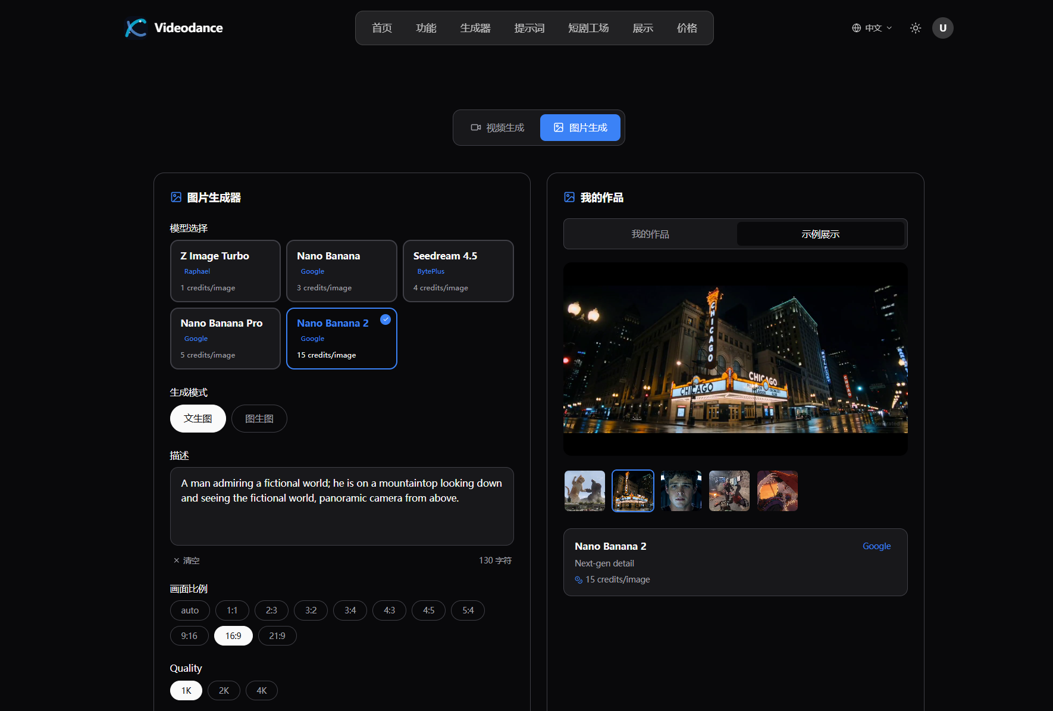Select the Seedream 4.5 model
The width and height of the screenshot is (1053, 711).
458,271
